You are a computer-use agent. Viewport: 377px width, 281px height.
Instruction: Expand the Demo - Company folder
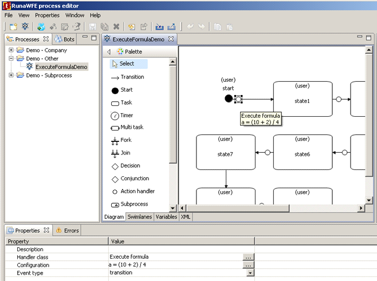coord(11,50)
